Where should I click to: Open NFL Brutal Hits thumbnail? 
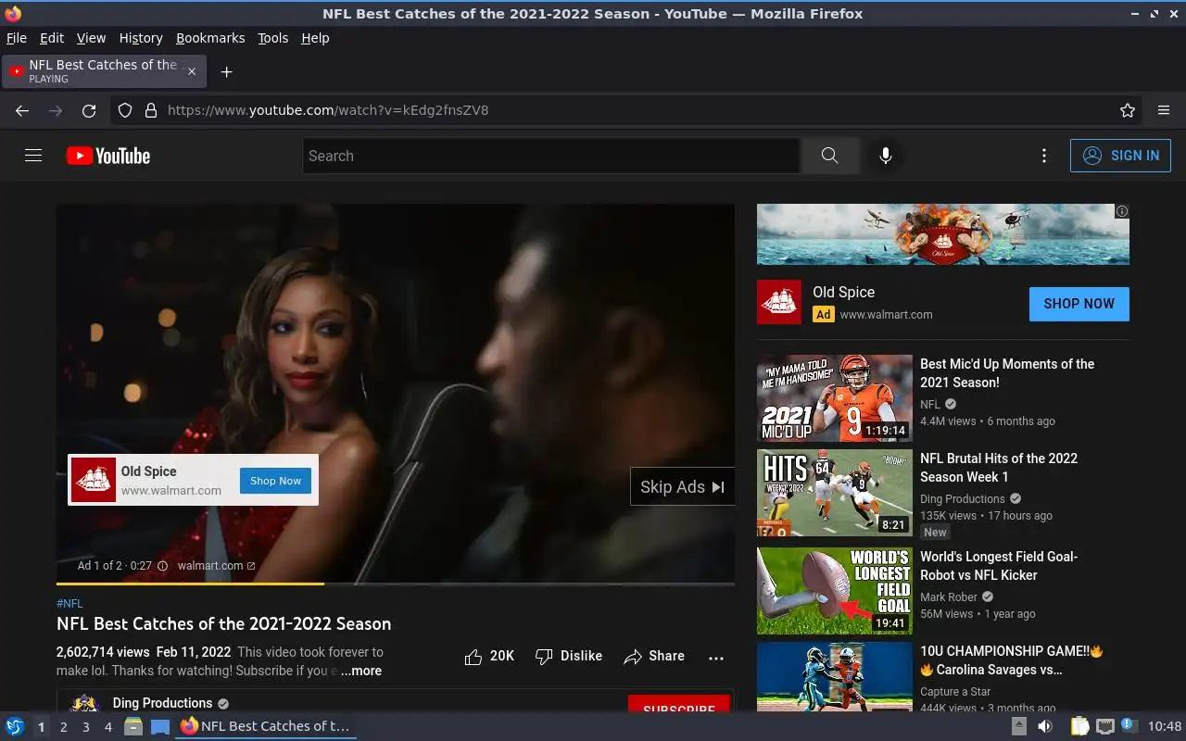835,493
